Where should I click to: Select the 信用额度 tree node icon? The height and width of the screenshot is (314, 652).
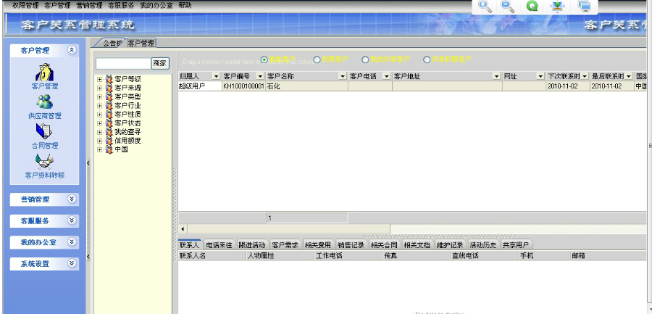[109, 141]
